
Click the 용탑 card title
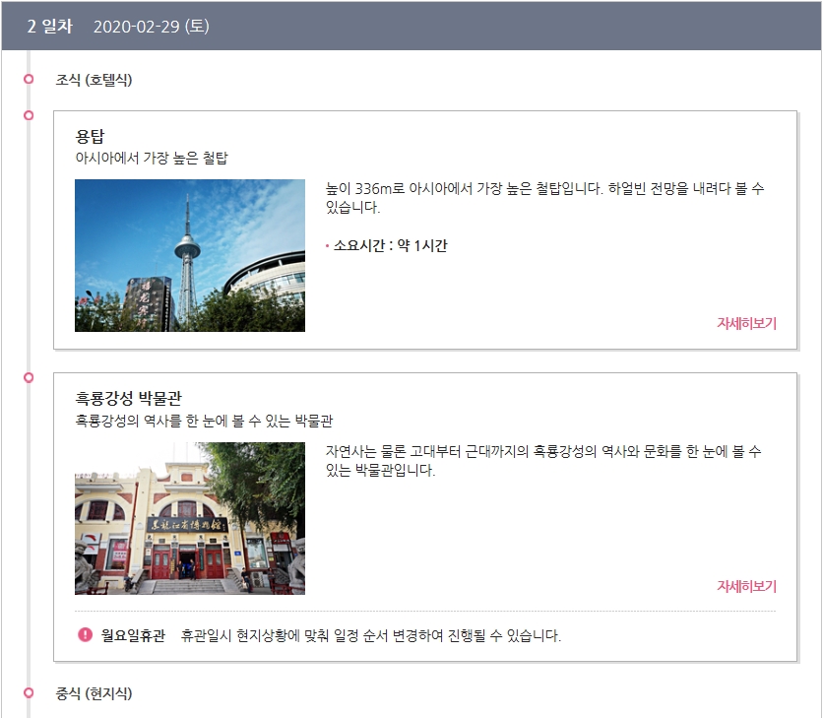click(90, 136)
